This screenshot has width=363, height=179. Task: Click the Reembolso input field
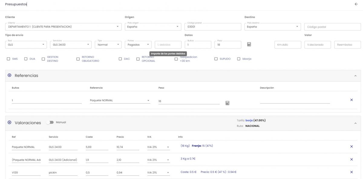(347, 45)
